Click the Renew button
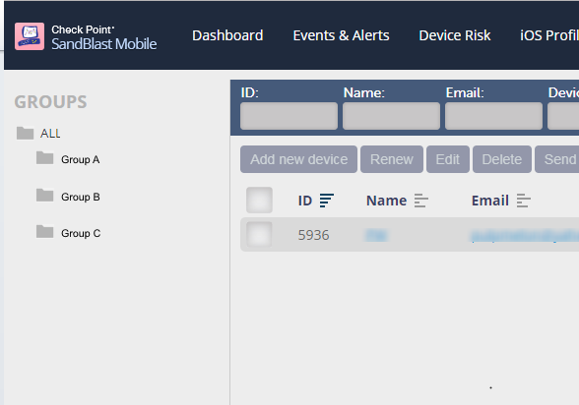 (x=392, y=159)
